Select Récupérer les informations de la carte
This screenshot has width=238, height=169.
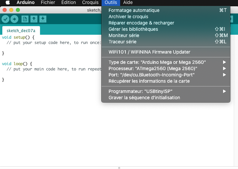pos(166,81)
